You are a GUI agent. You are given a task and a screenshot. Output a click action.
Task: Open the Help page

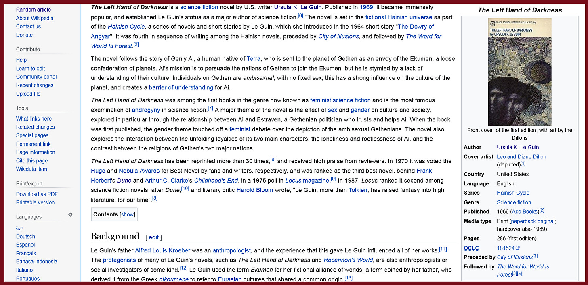pos(21,60)
